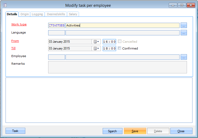Select the Desiredskills tab

tap(56, 14)
